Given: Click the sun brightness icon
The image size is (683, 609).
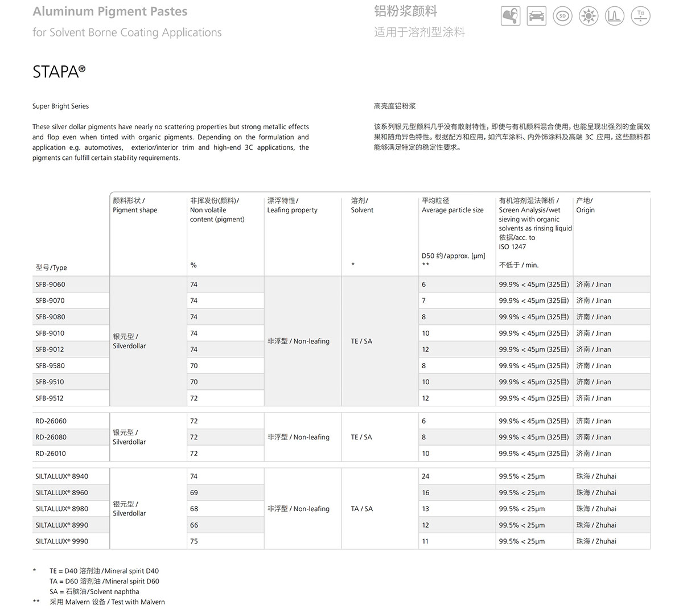Looking at the screenshot, I should pos(589,16).
